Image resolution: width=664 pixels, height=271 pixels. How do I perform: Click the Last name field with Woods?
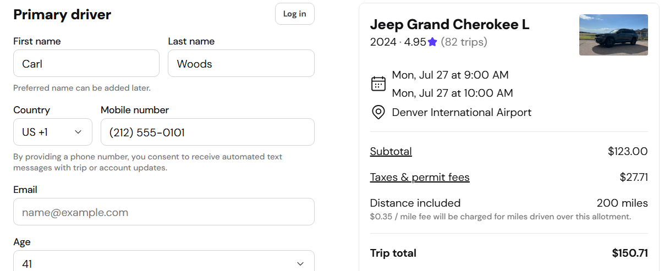[x=241, y=63]
